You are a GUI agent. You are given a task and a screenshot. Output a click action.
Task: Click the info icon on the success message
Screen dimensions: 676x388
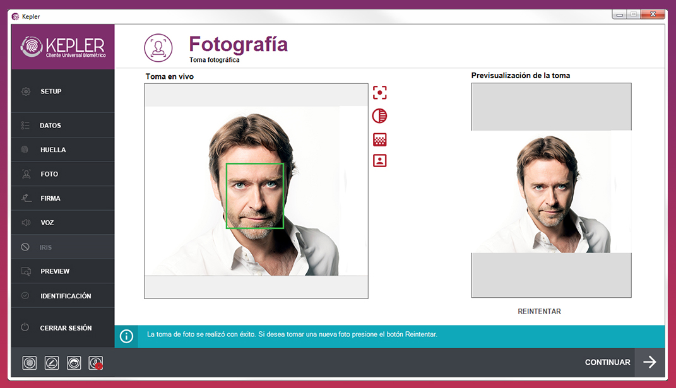click(x=126, y=336)
